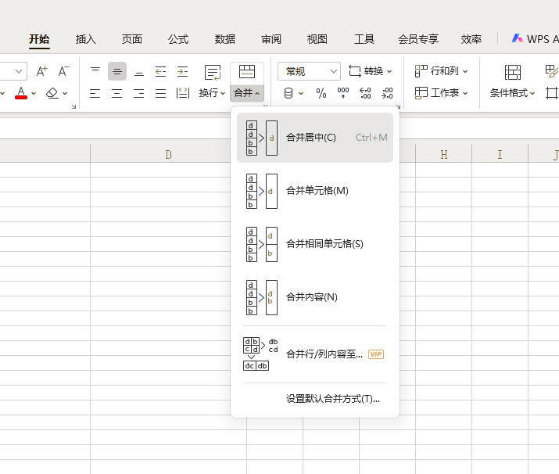
Task: Open the 换行 dropdown
Action: pyautogui.click(x=212, y=93)
